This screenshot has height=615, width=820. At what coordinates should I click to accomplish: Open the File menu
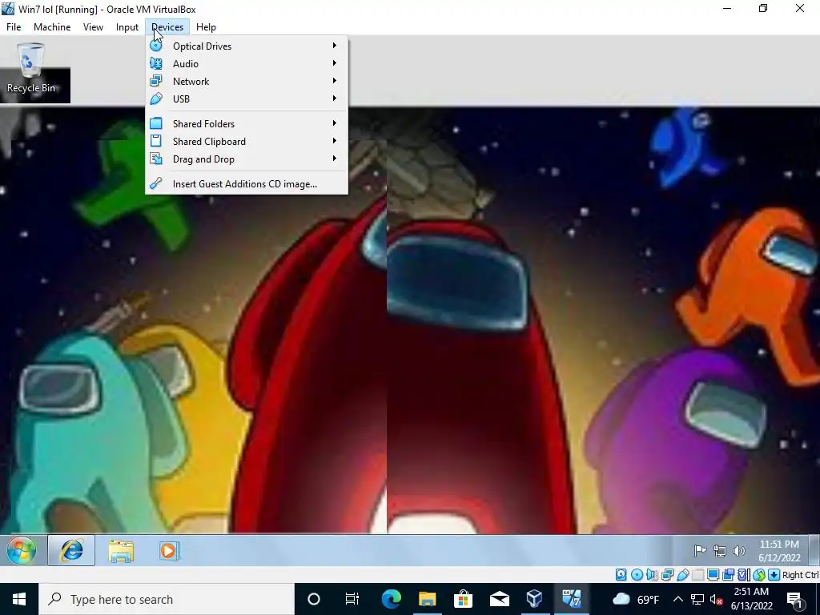tap(14, 27)
